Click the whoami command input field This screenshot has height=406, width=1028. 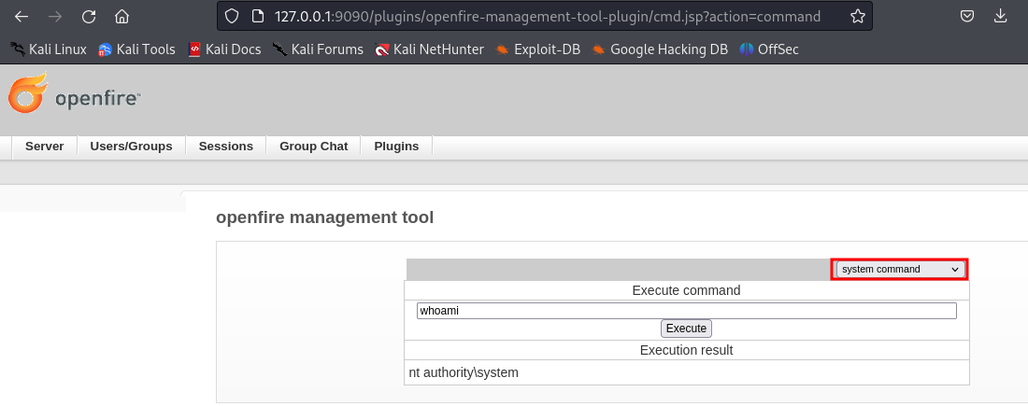point(686,311)
